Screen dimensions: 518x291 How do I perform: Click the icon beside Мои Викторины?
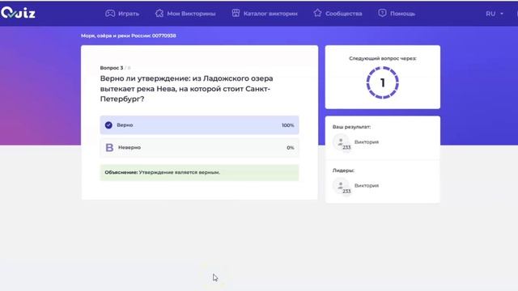click(159, 13)
